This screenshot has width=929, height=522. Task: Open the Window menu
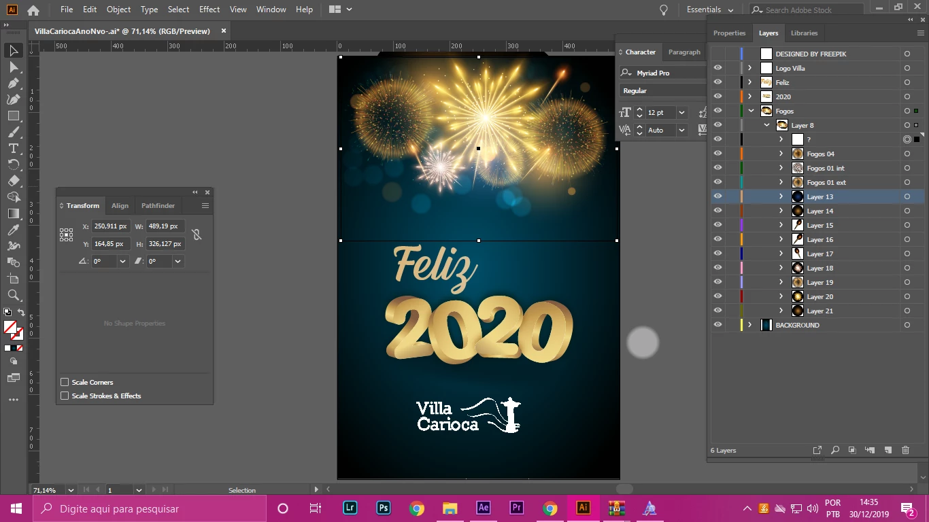pyautogui.click(x=271, y=10)
